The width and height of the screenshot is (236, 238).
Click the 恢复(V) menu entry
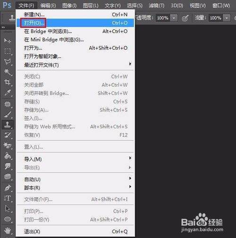click(76, 135)
